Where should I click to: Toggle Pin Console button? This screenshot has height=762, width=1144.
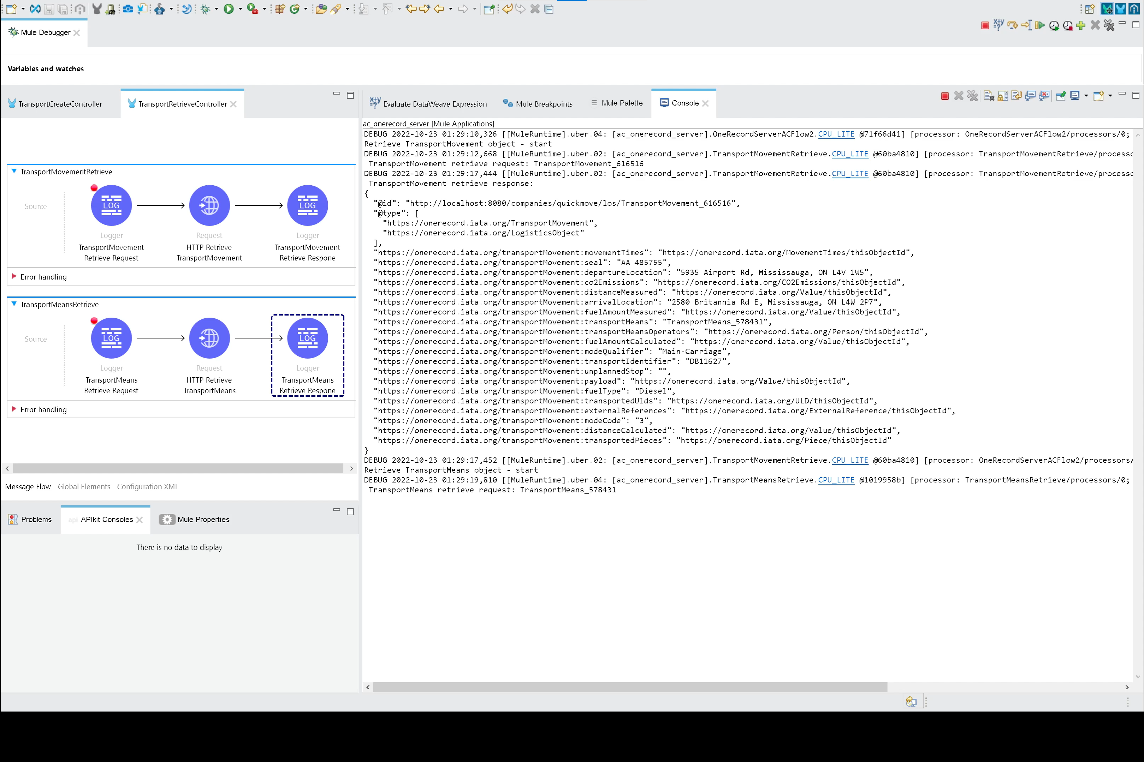1061,96
